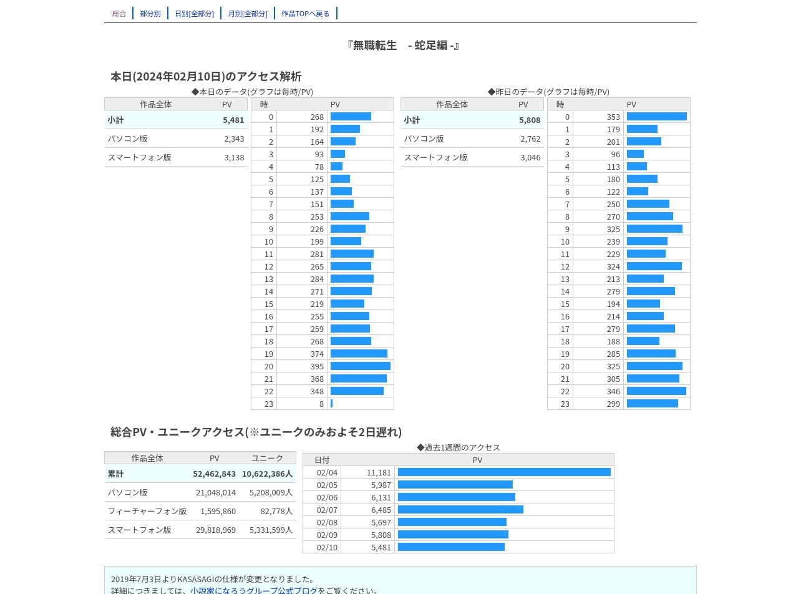The width and height of the screenshot is (801, 594).
Task: Click weekly PV value 6,131 for 02/06
Action: pyautogui.click(x=381, y=497)
